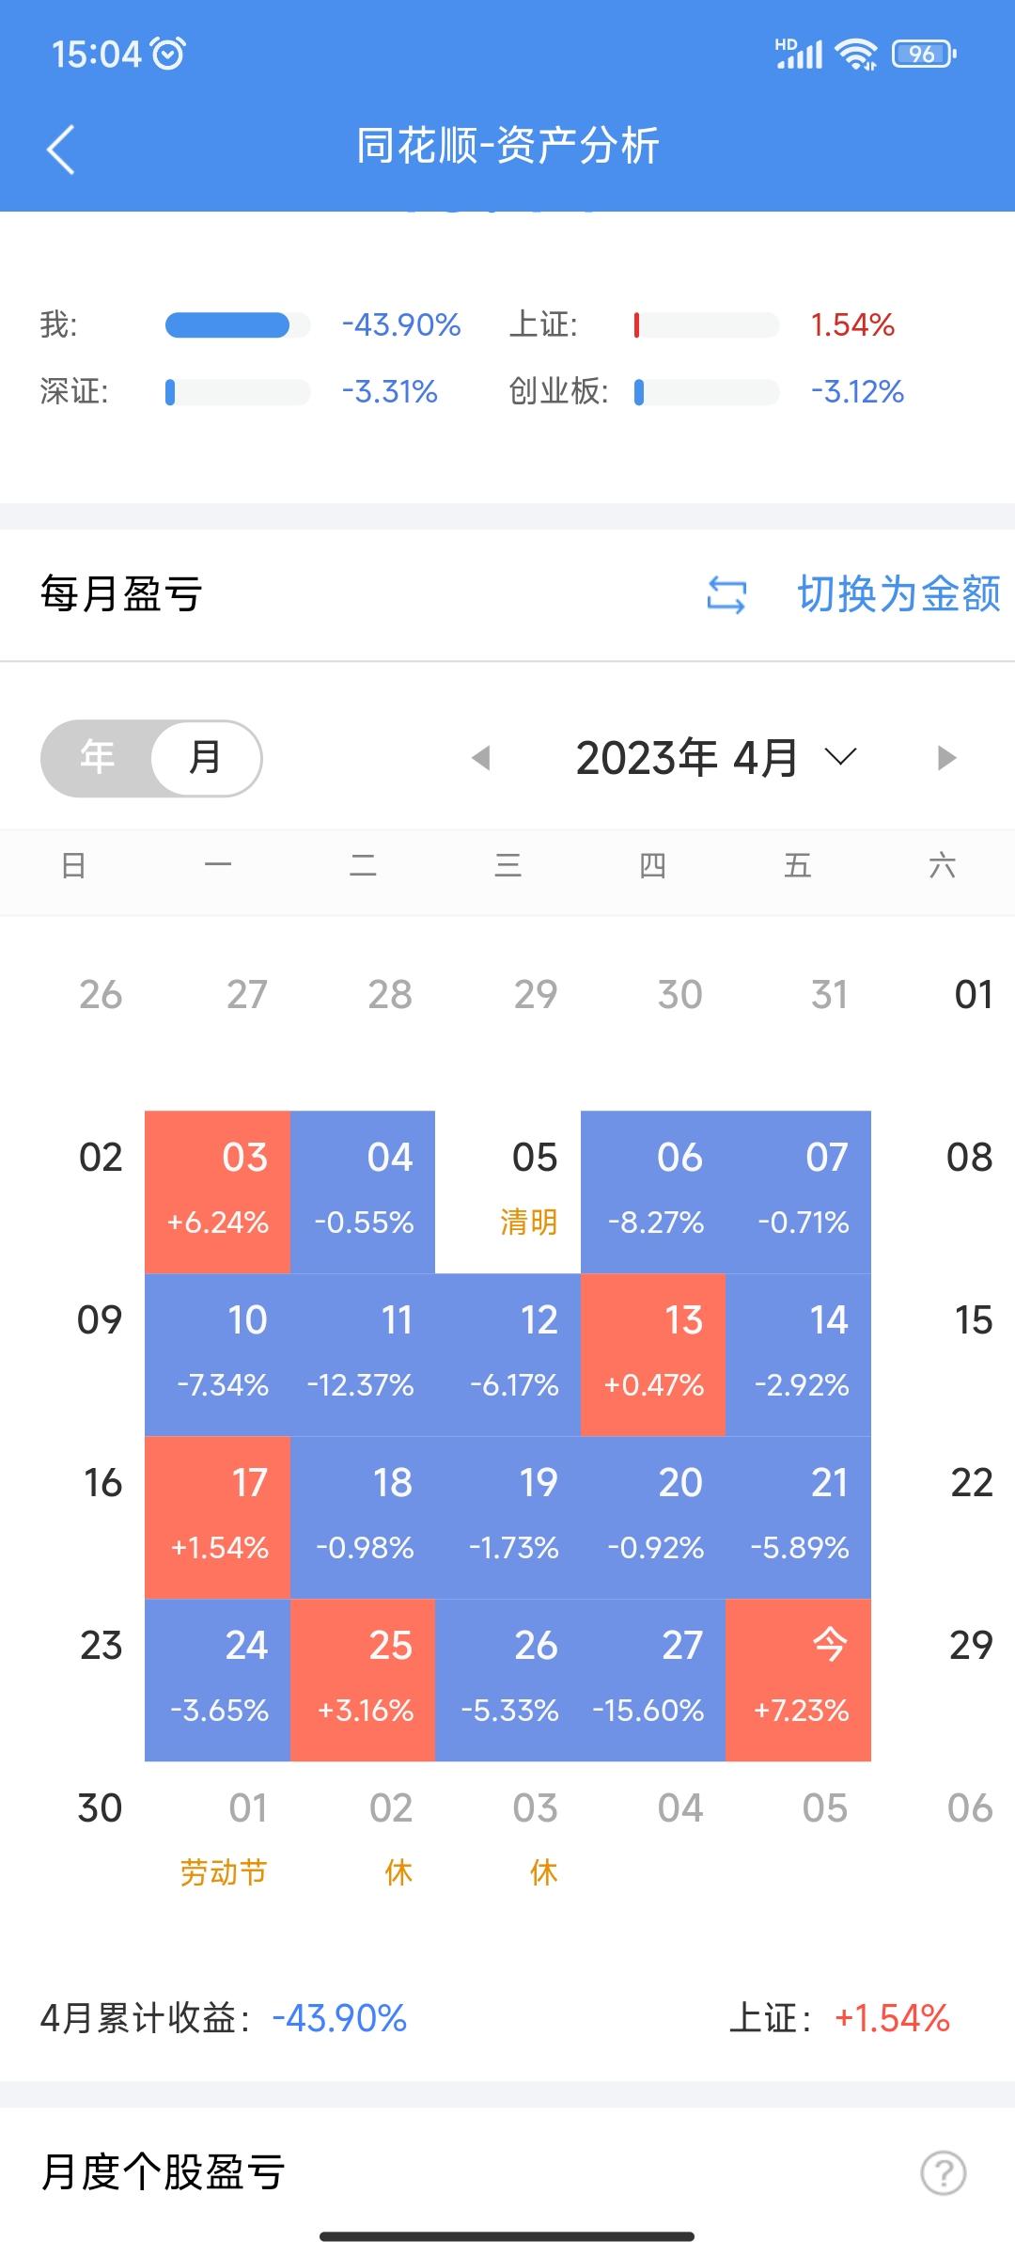Screen dimensions: 1015x2257
Task: Switch to year view toggle
Action: click(x=98, y=758)
